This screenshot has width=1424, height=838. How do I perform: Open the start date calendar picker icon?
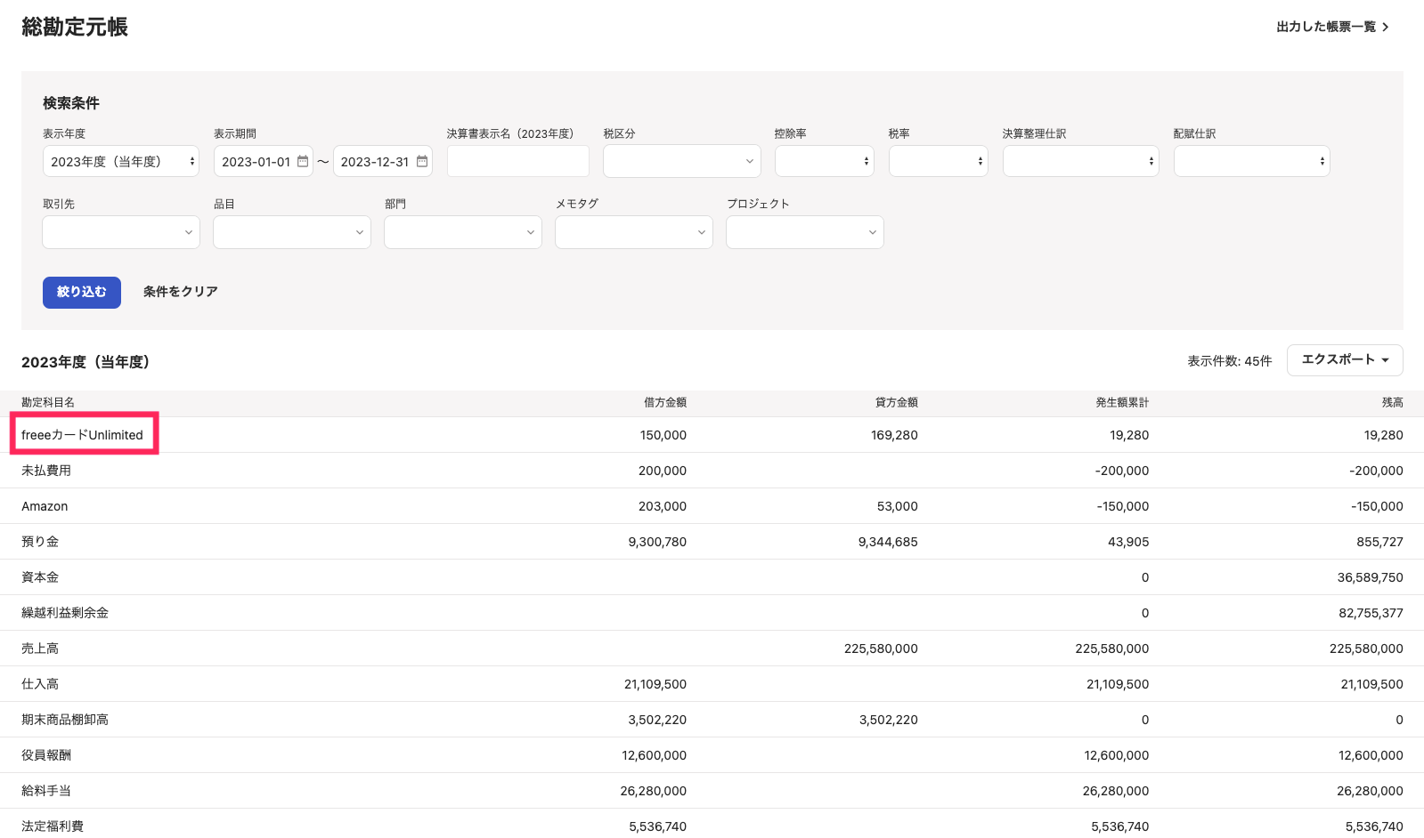tap(303, 161)
